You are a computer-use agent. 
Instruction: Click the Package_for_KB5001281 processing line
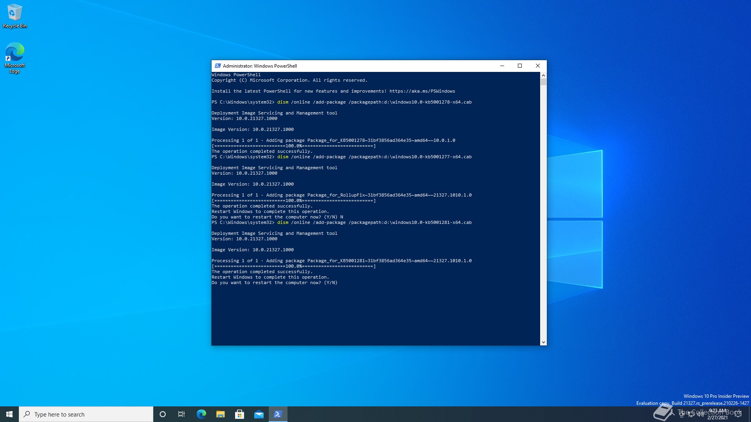click(341, 261)
